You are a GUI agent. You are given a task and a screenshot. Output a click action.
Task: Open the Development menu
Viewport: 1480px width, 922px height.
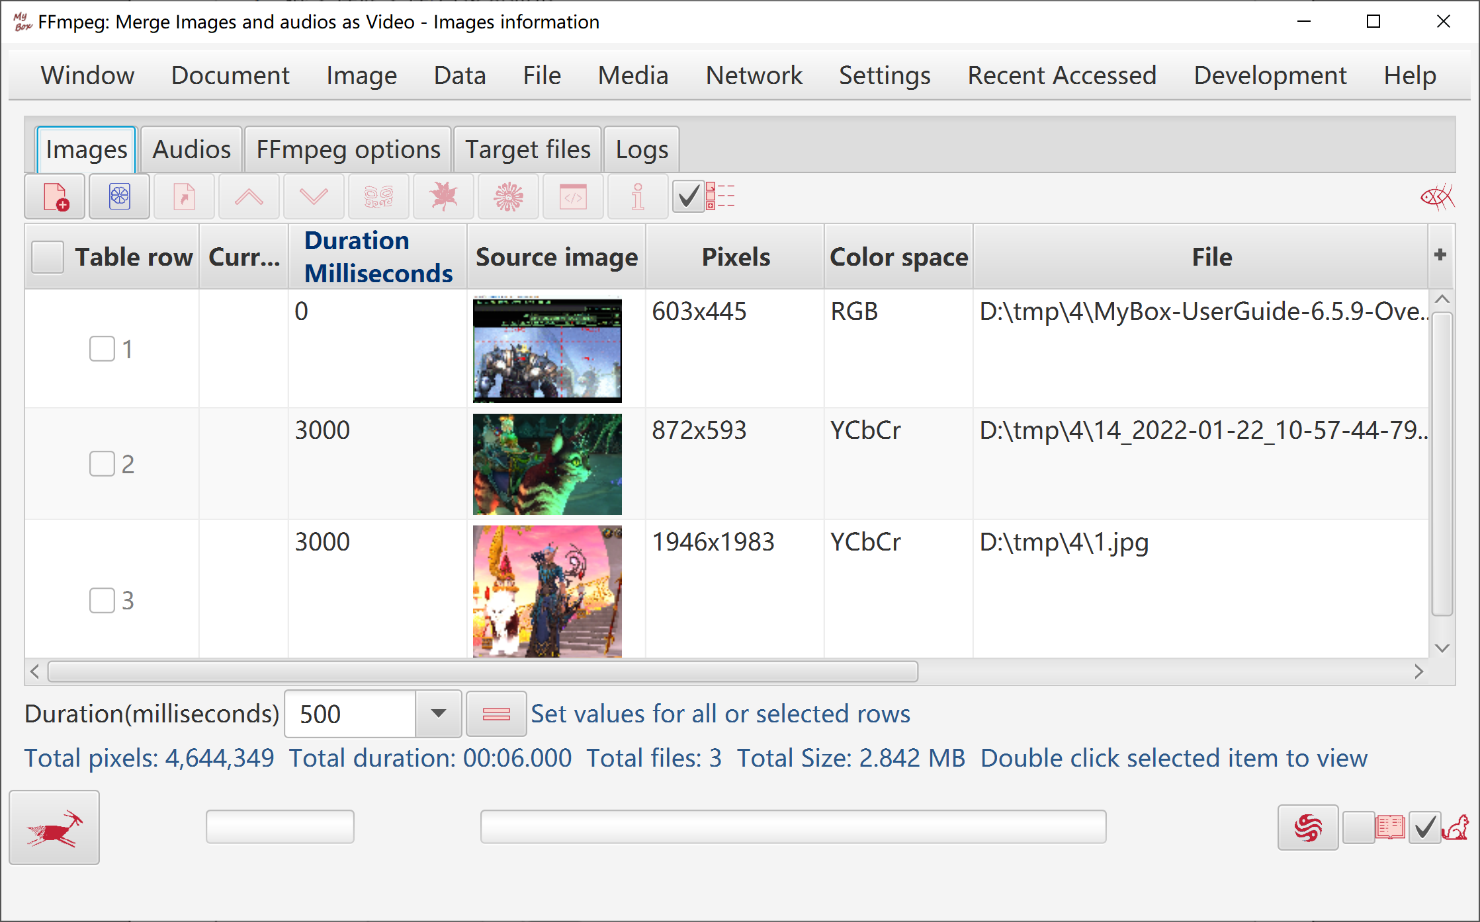(x=1270, y=75)
